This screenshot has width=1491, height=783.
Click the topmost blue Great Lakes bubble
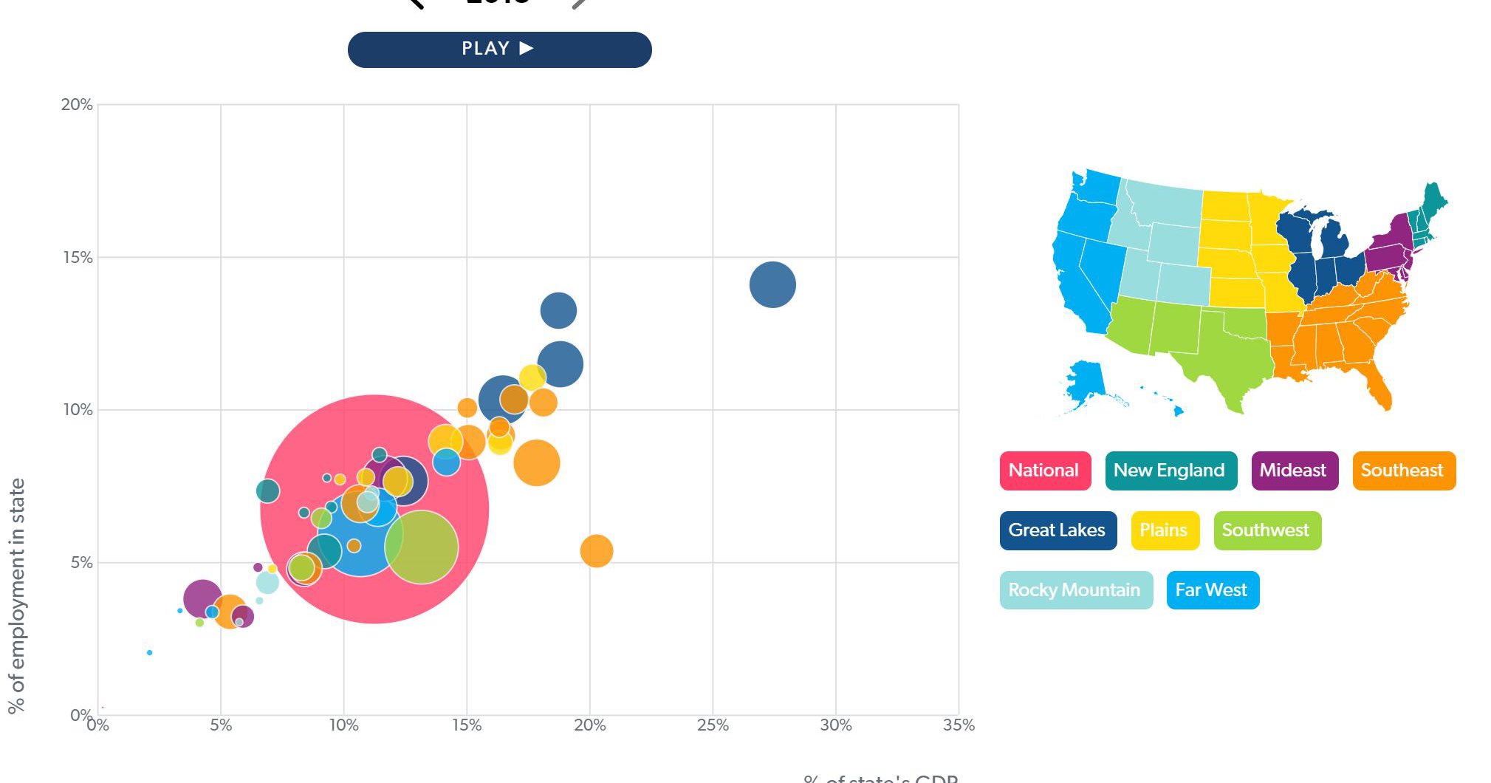click(x=771, y=283)
